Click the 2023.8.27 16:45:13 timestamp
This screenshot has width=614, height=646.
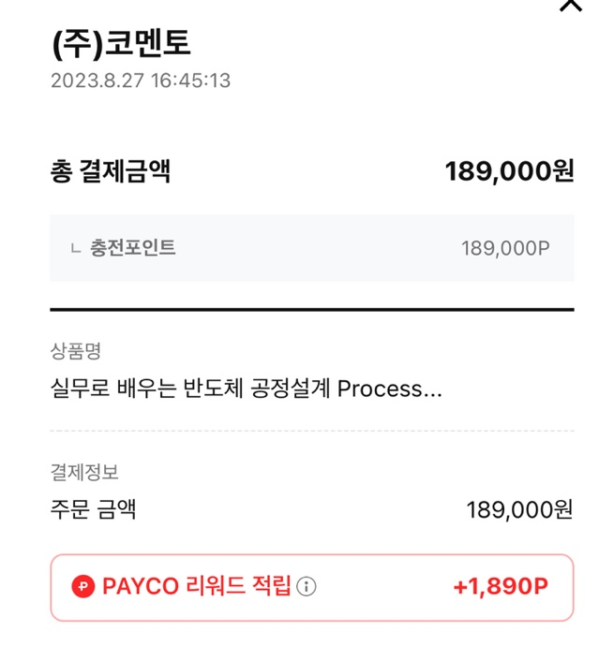point(141,81)
